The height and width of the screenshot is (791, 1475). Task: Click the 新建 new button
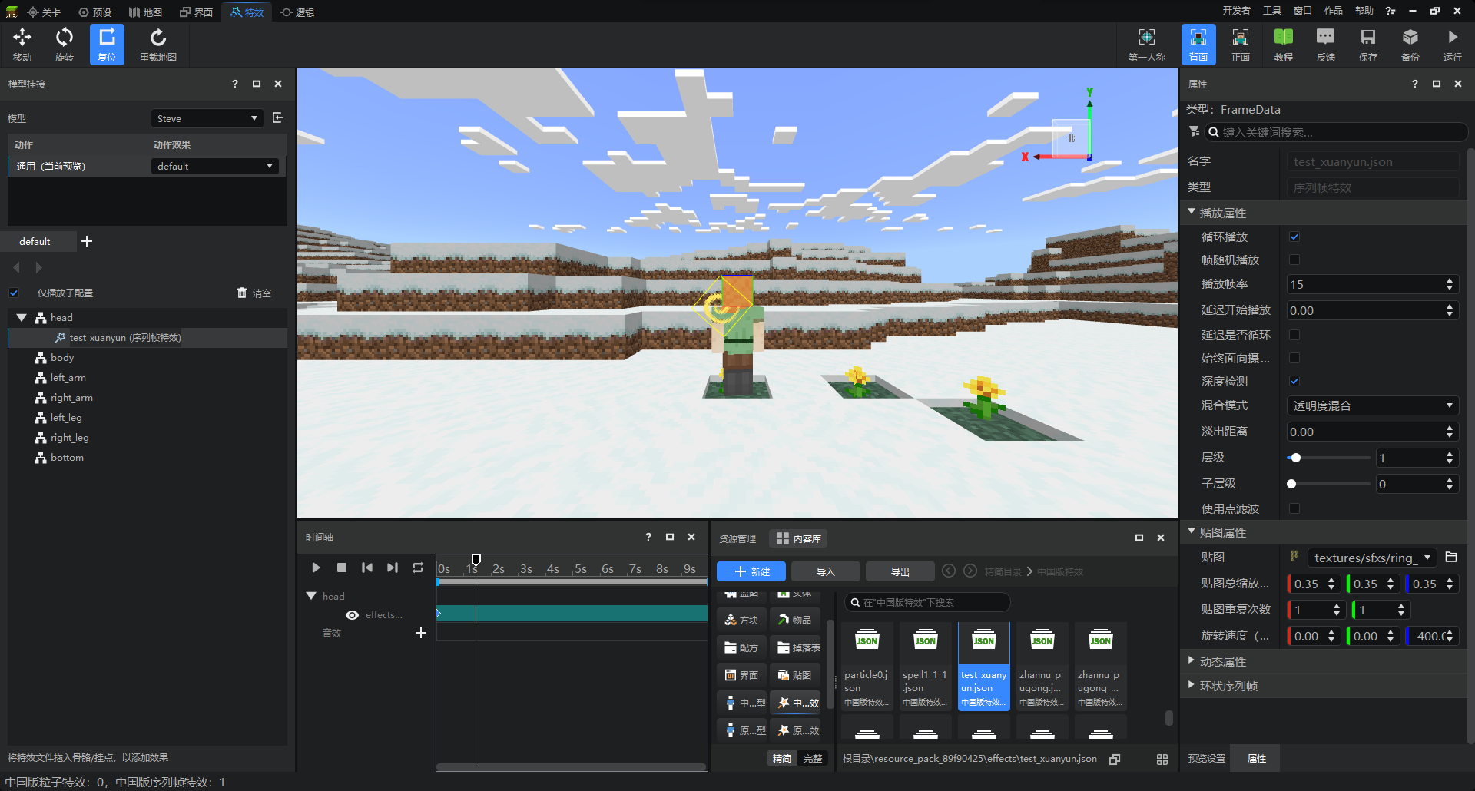751,571
